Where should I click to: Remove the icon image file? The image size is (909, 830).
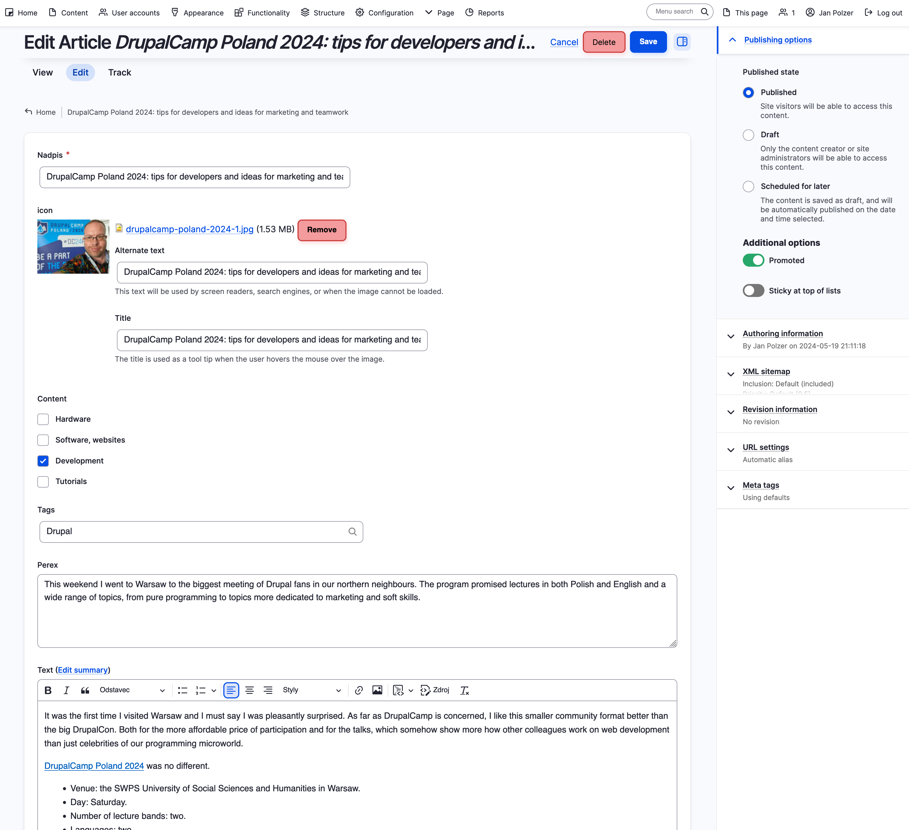322,230
